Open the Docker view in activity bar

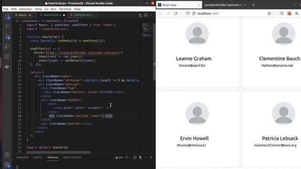tap(7, 67)
